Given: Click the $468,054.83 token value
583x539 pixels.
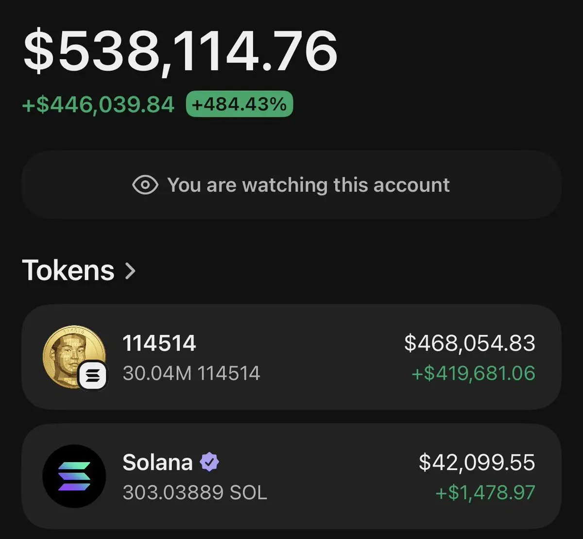Looking at the screenshot, I should [469, 343].
